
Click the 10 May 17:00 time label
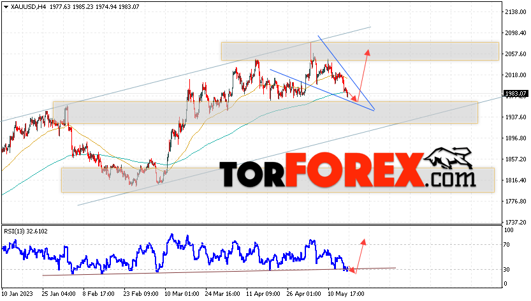pyautogui.click(x=346, y=293)
